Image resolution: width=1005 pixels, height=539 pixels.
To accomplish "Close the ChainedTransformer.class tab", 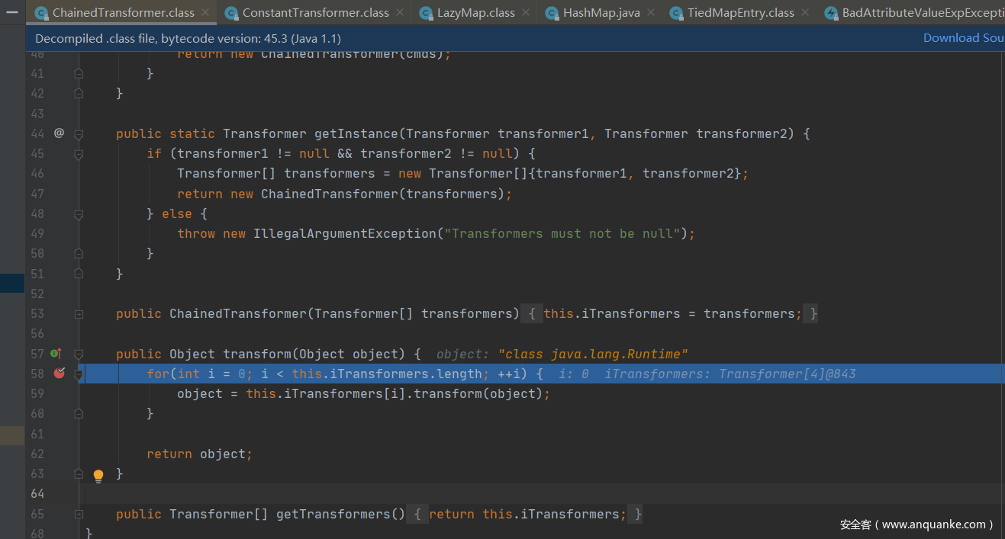I will point(207,13).
